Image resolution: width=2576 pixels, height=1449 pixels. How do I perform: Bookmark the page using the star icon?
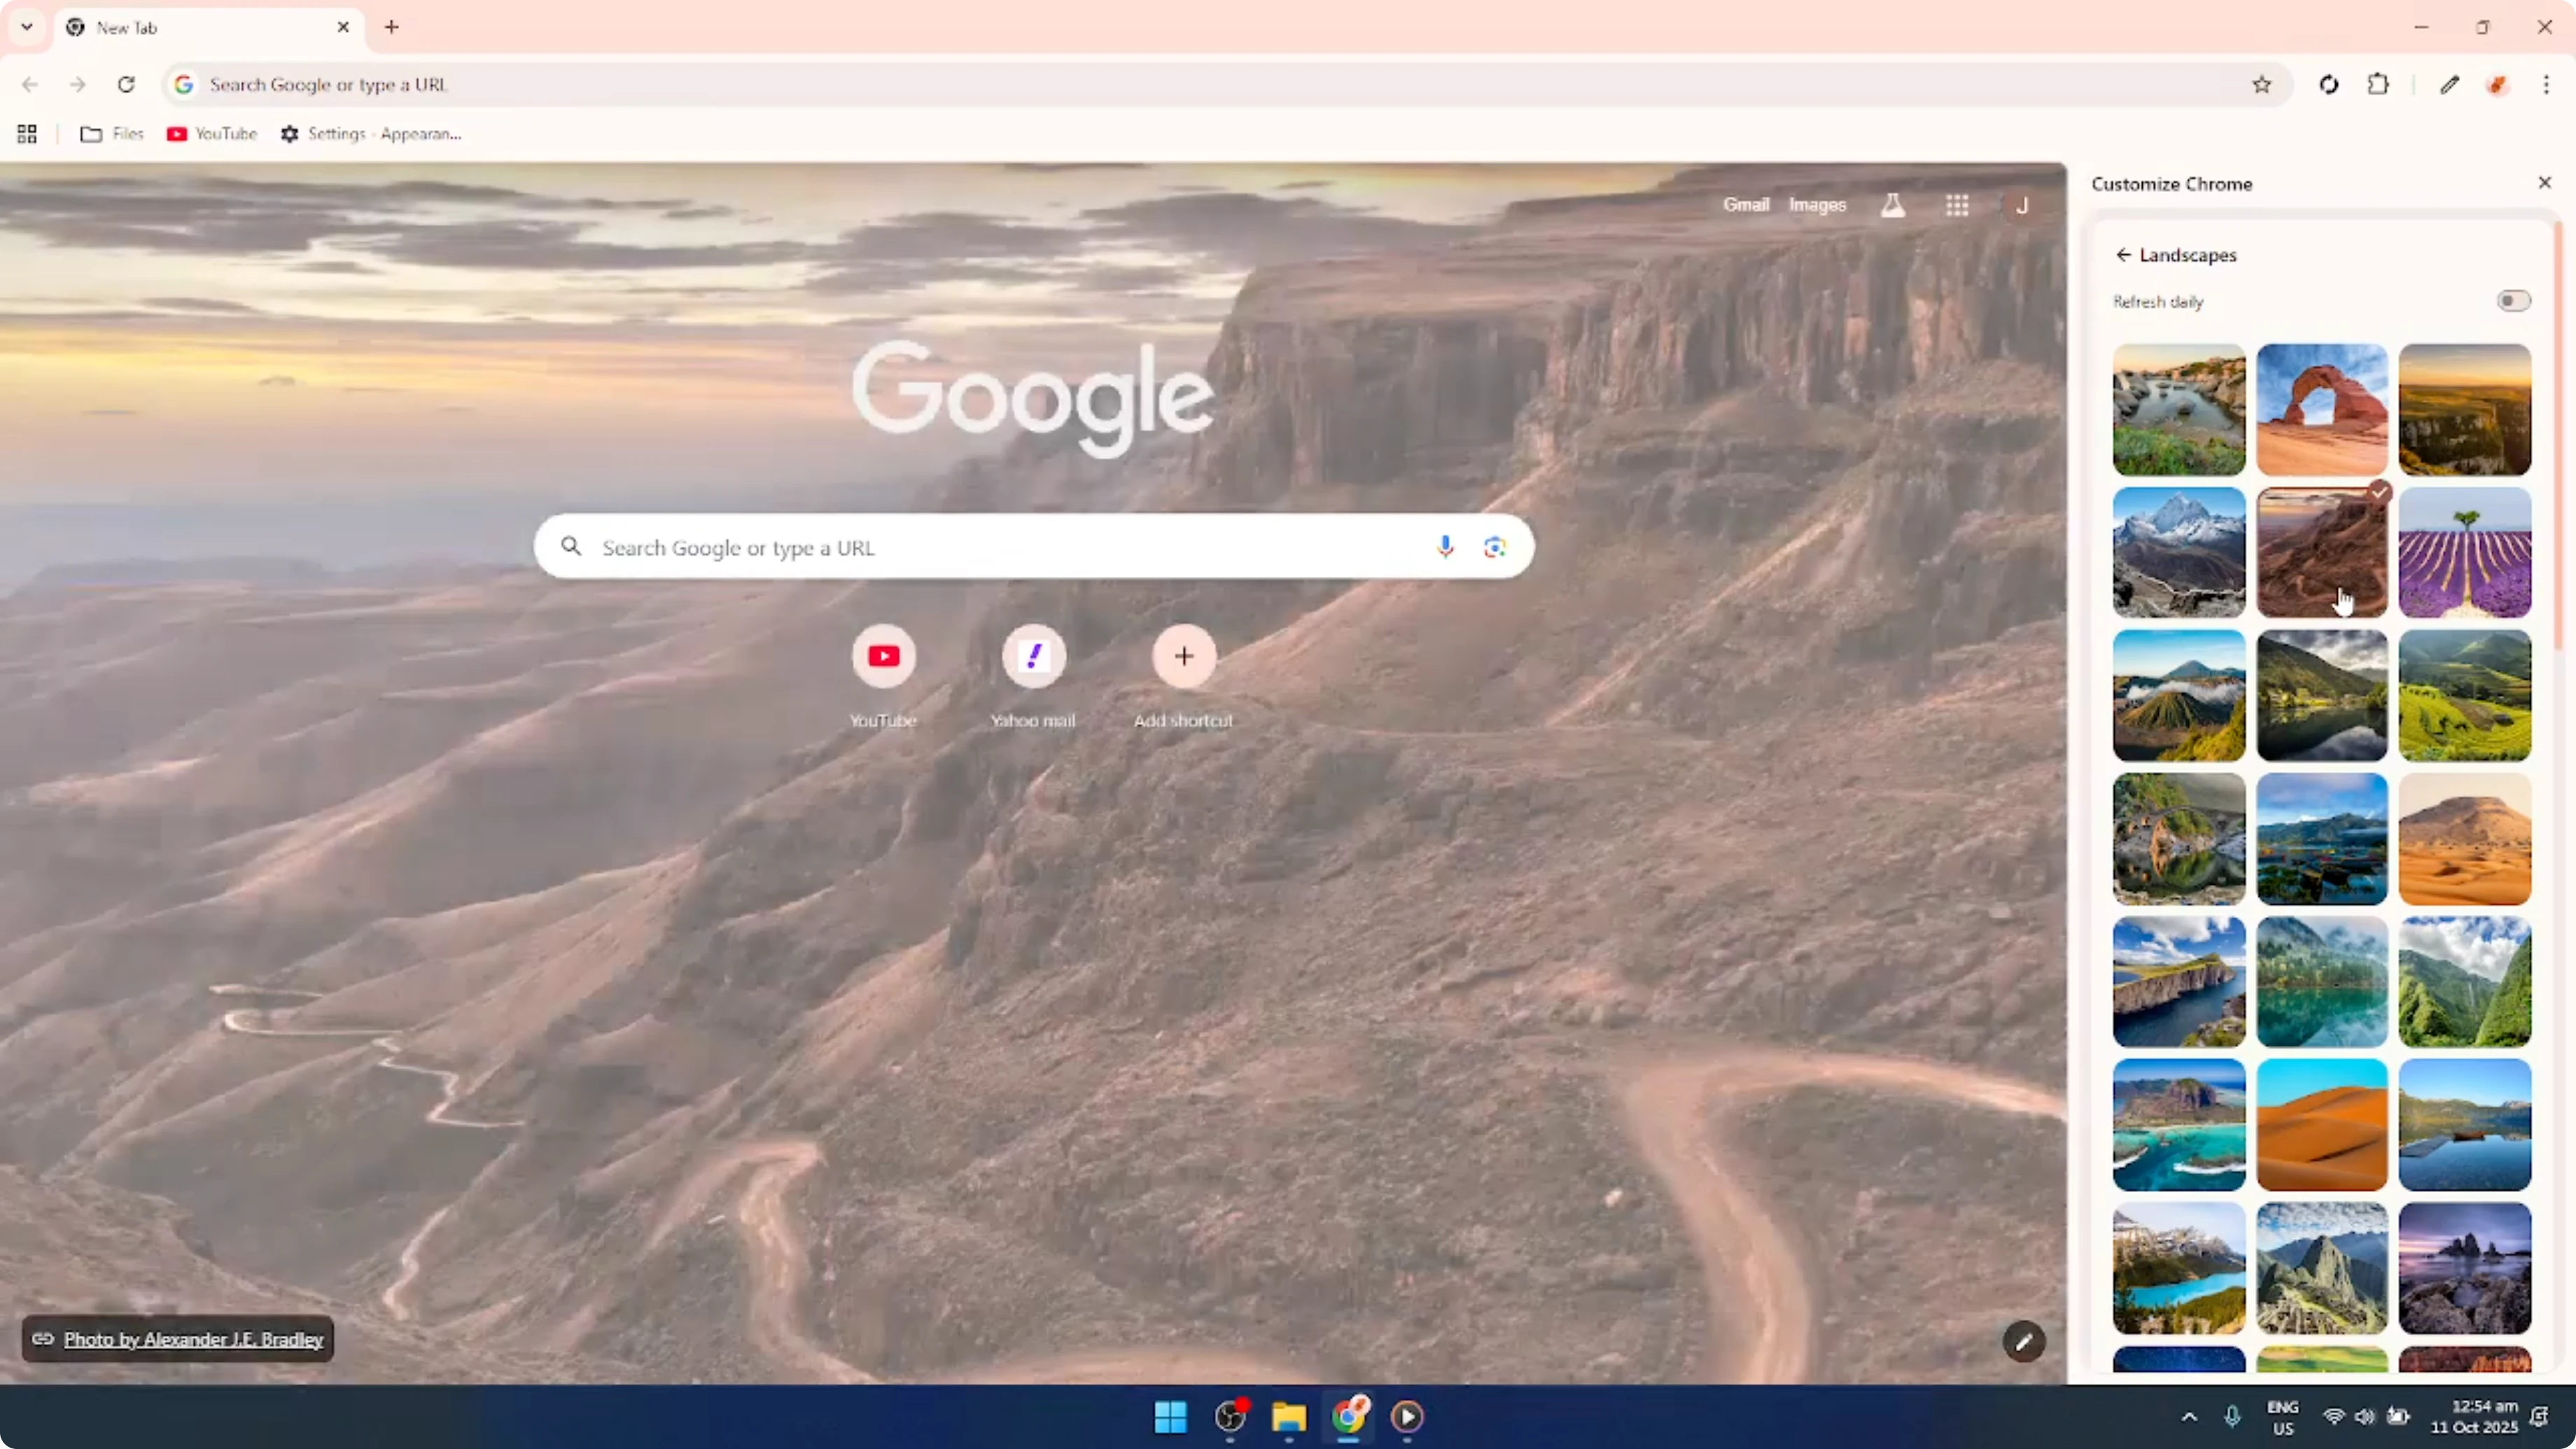pyautogui.click(x=2263, y=85)
